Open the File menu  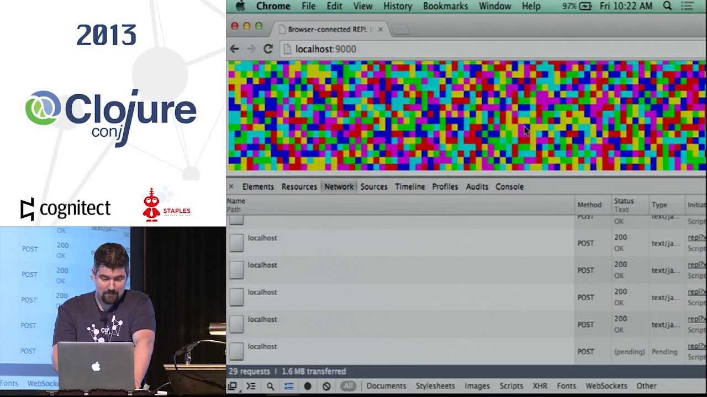308,6
